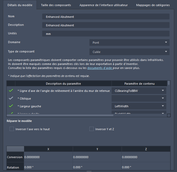Screen dimensions: 177x172
Task: Expand the LeftWidth parameter dropdown
Action: 139,106
